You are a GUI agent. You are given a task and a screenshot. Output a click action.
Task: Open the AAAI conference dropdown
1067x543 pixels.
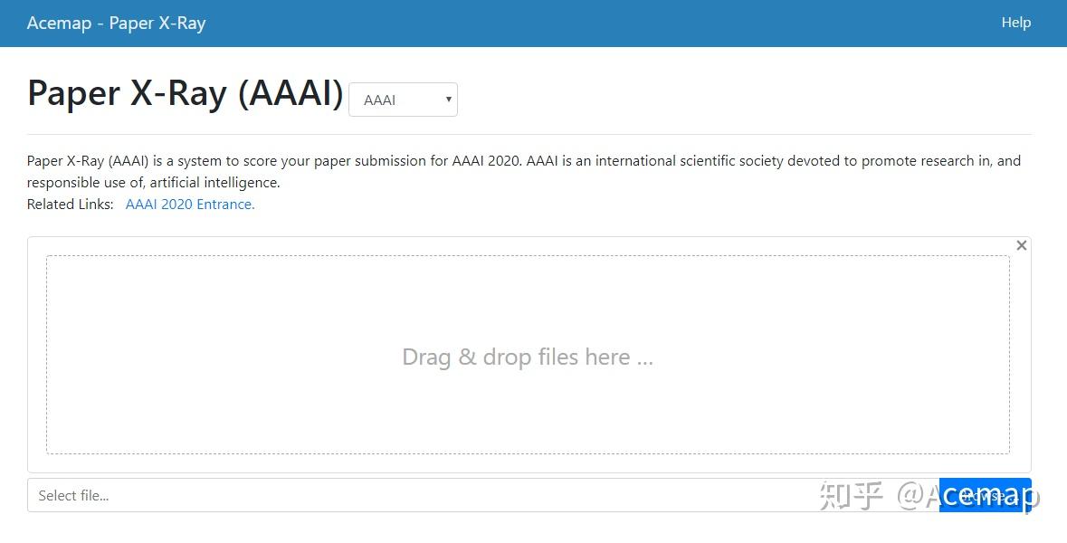(403, 100)
